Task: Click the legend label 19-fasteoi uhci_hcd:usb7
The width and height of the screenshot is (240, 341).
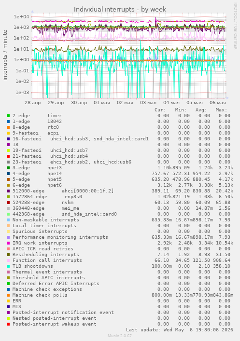Action: (x=50, y=150)
